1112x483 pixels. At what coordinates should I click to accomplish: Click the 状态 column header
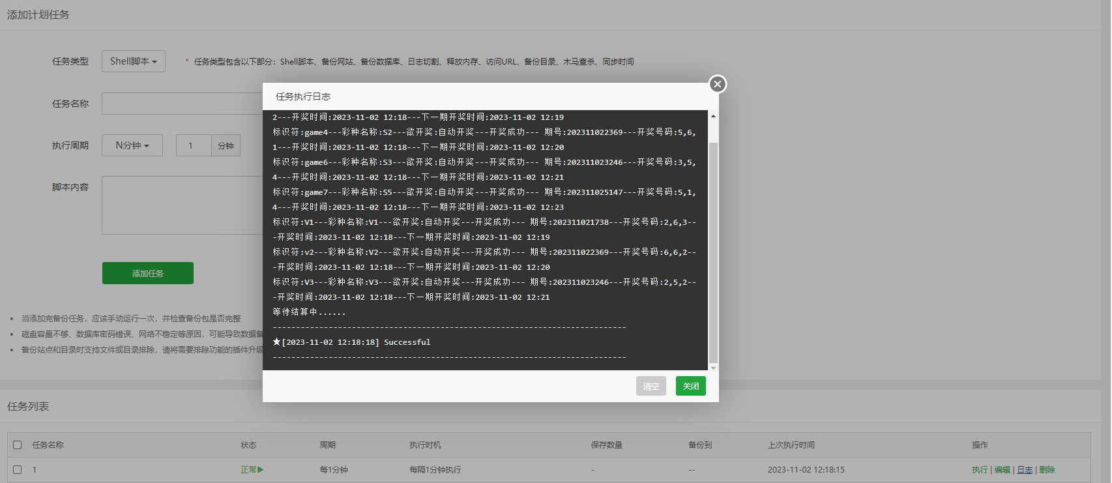248,445
